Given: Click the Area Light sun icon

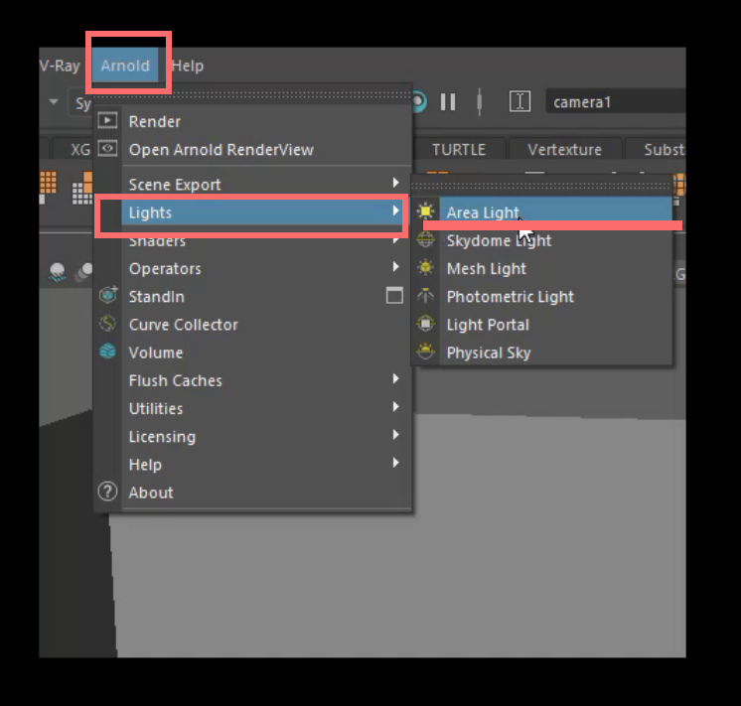Looking at the screenshot, I should point(425,212).
